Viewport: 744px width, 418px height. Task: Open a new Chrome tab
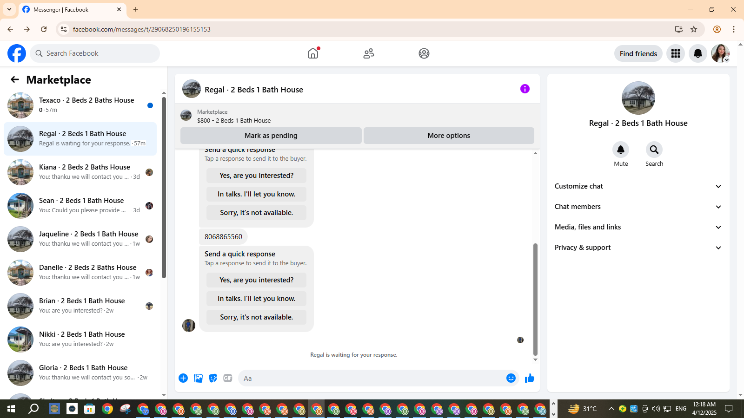click(136, 9)
